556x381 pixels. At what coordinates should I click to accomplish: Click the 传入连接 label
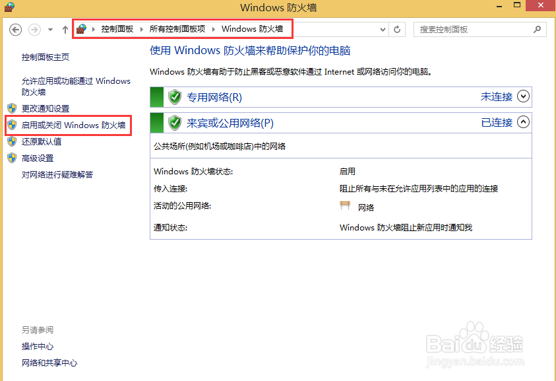170,189
